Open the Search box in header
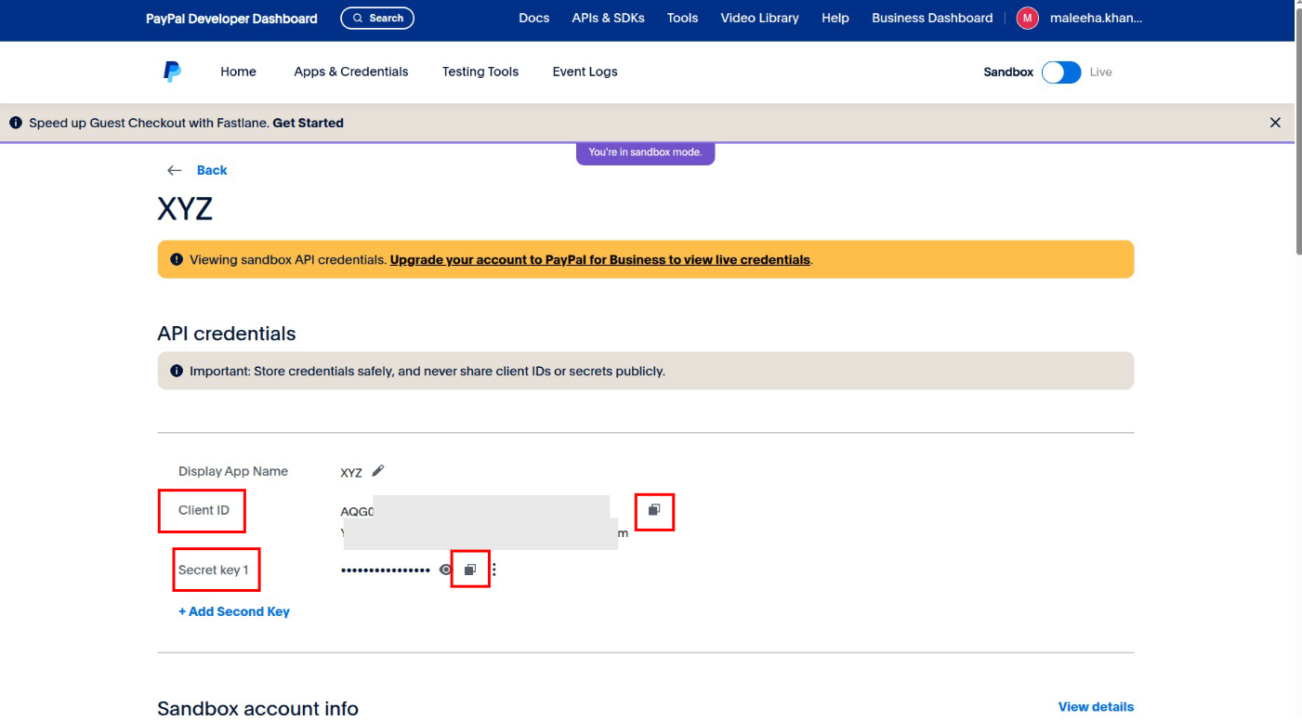The image size is (1302, 721). [x=377, y=18]
